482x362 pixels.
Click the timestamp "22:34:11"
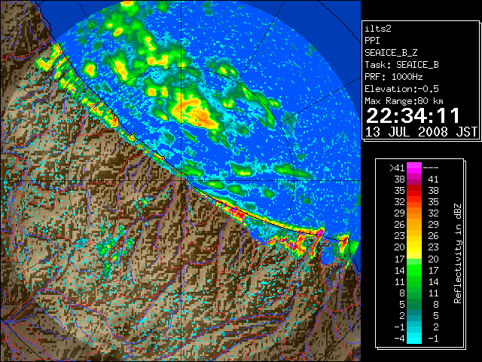pyautogui.click(x=413, y=116)
